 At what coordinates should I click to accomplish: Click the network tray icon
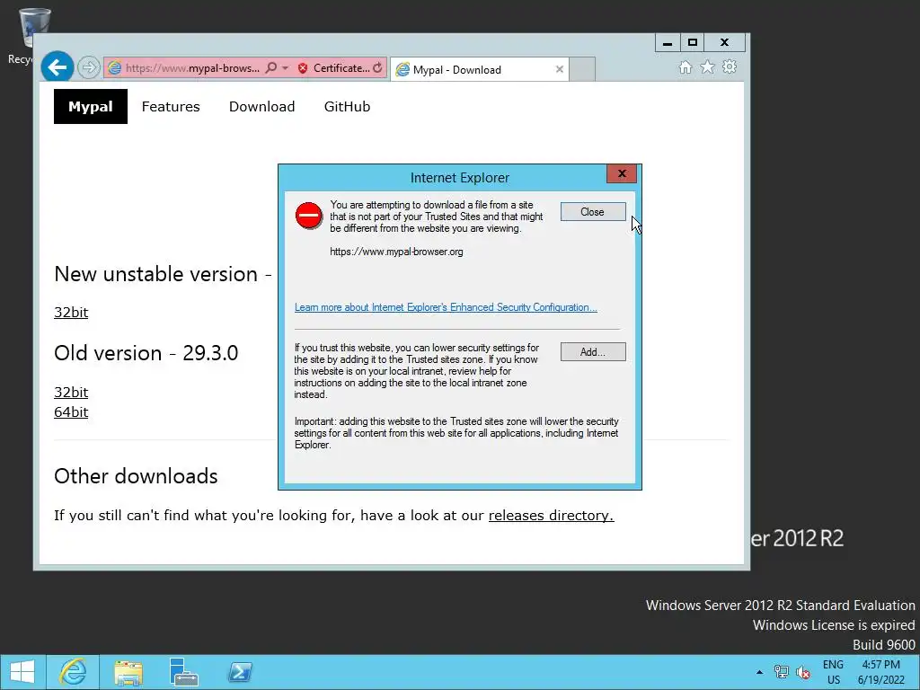[x=781, y=672]
